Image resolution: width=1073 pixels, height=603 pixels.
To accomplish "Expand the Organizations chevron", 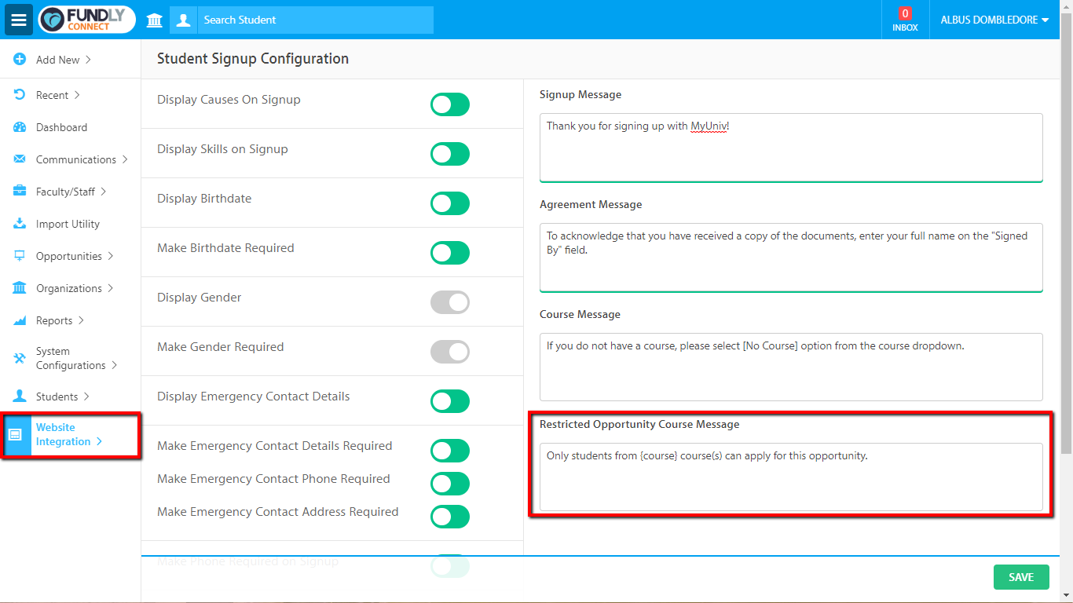I will coord(110,288).
